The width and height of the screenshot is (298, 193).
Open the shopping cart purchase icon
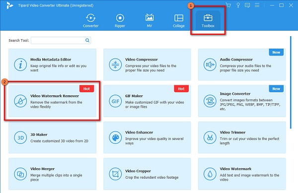(x=228, y=5)
